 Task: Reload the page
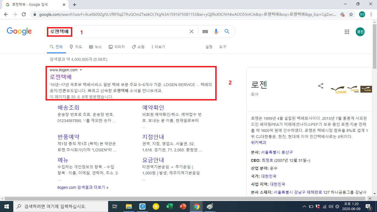click(x=24, y=14)
